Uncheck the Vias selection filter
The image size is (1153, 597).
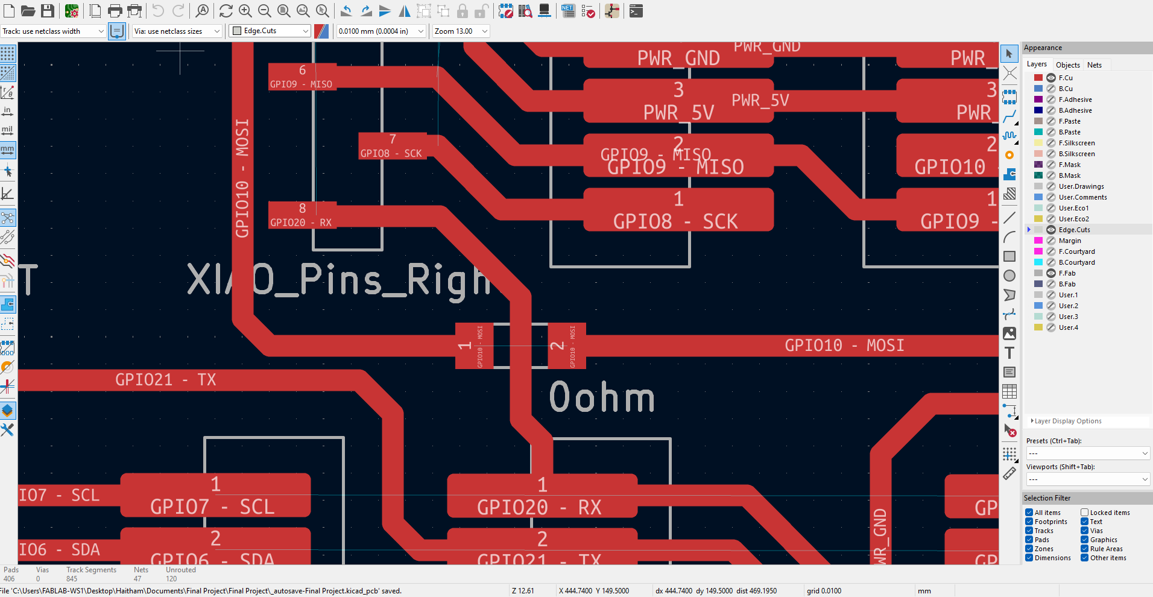[x=1085, y=531]
